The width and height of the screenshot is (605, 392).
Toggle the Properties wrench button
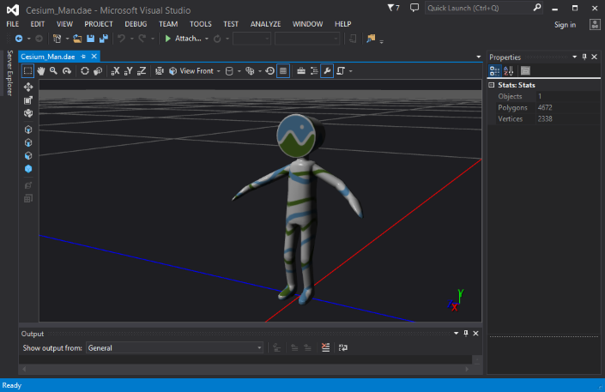327,71
